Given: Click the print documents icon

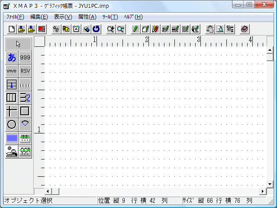Looking at the screenshot, I should (x=210, y=29).
